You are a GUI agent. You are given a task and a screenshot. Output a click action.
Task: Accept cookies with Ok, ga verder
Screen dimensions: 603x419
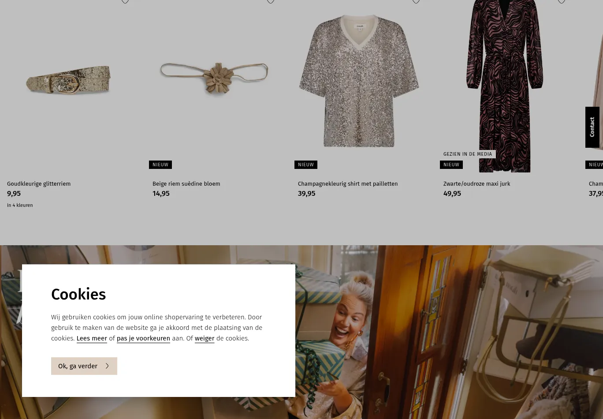pyautogui.click(x=84, y=366)
